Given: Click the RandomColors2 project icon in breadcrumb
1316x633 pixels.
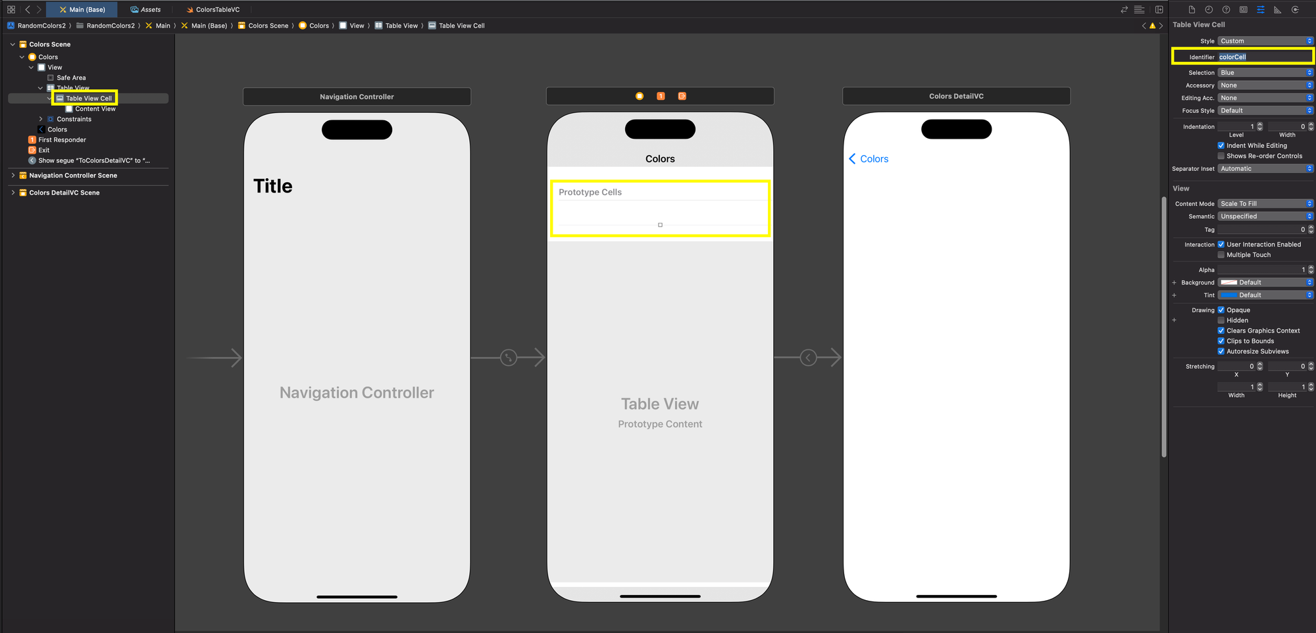Looking at the screenshot, I should (11, 26).
